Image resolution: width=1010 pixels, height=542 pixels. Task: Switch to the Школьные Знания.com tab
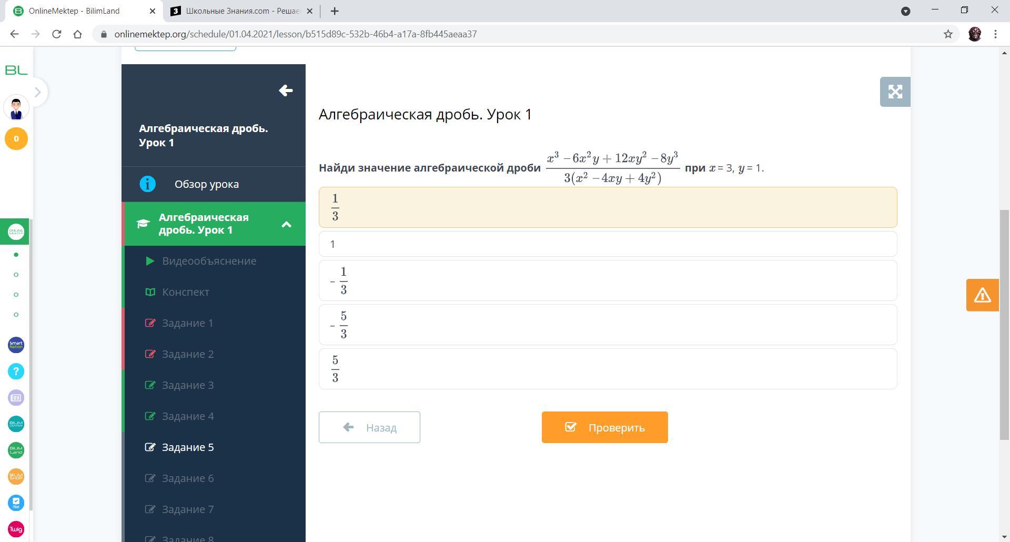(x=241, y=11)
